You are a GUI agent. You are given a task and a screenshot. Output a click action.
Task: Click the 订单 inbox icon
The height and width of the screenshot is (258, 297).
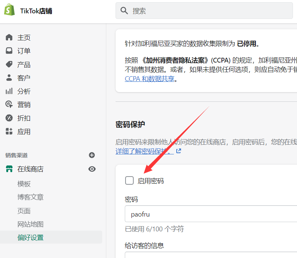(9, 51)
